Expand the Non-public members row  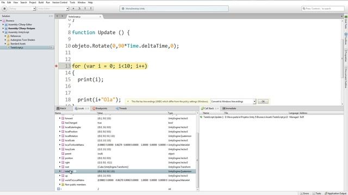tap(60, 184)
